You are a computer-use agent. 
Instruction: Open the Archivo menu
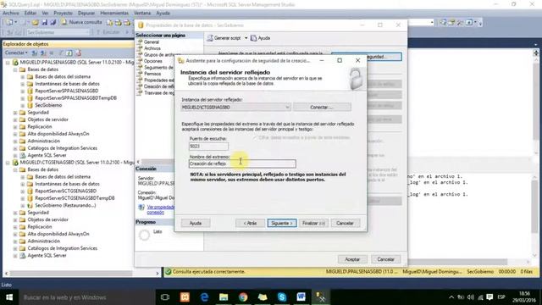tap(11, 14)
